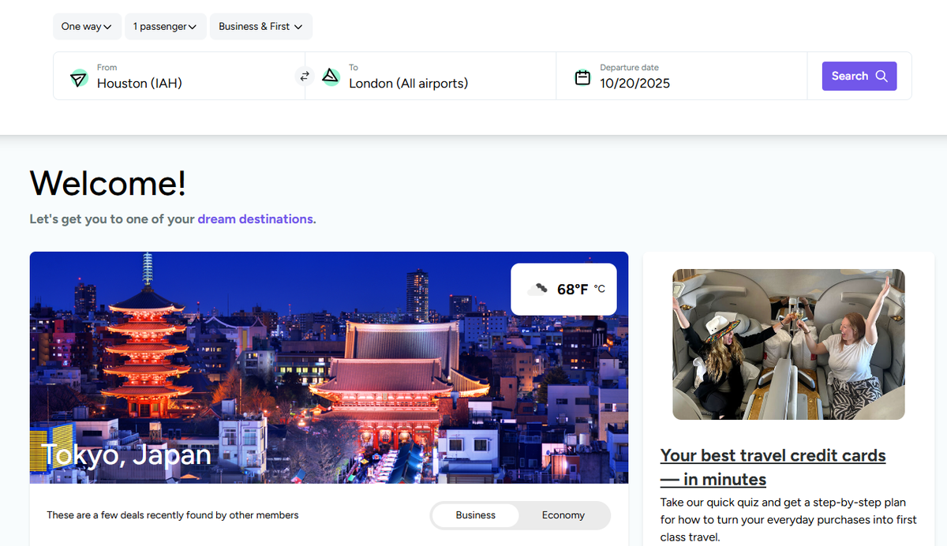The width and height of the screenshot is (947, 546).
Task: Click the cloudy weather icon on the Tokyo card
Action: point(538,289)
